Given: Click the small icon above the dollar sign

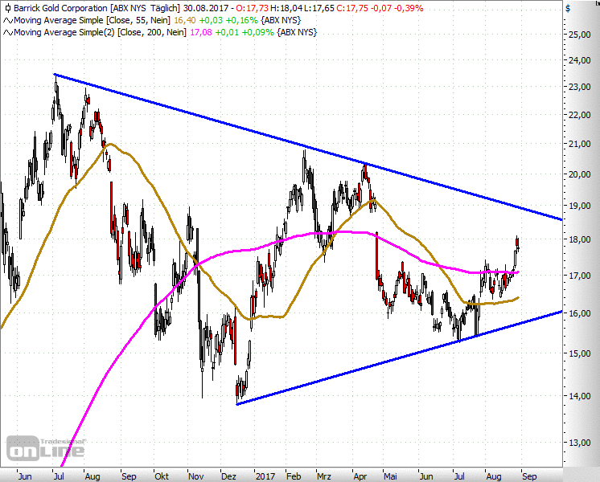Looking at the screenshot, I should [597, 2].
